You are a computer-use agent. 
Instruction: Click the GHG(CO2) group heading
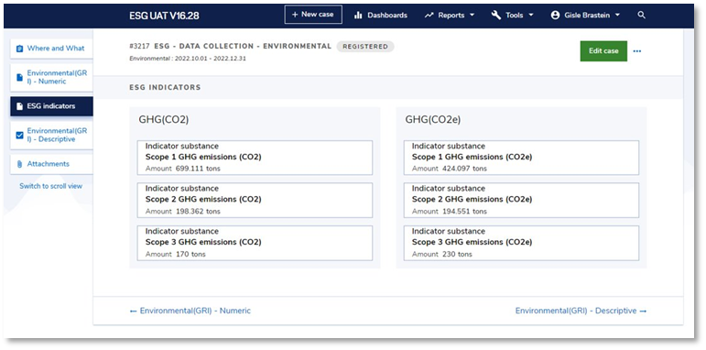coord(163,120)
